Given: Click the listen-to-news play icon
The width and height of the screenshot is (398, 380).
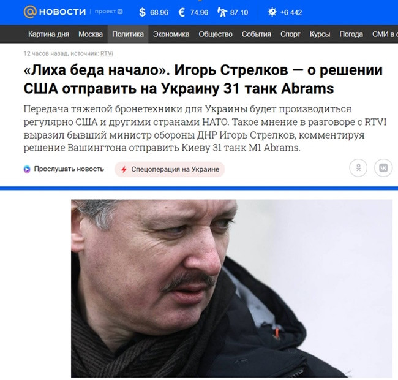Looking at the screenshot, I should (27, 169).
